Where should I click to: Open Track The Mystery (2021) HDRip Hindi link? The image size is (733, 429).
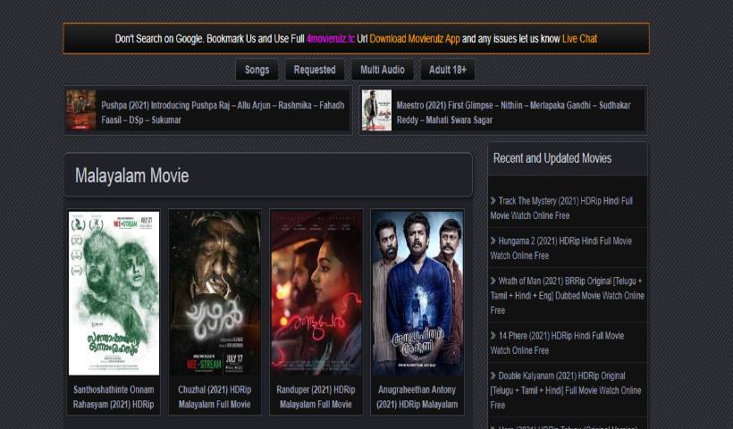point(561,208)
